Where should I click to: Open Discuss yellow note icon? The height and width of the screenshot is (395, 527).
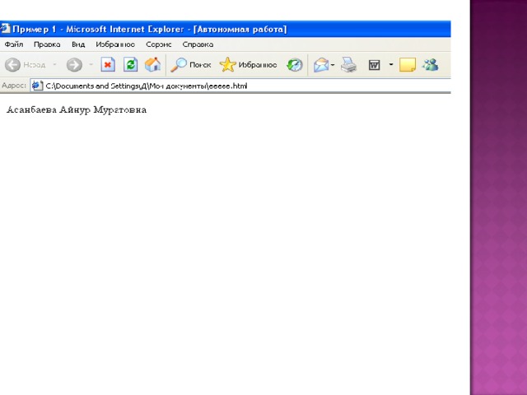point(407,65)
